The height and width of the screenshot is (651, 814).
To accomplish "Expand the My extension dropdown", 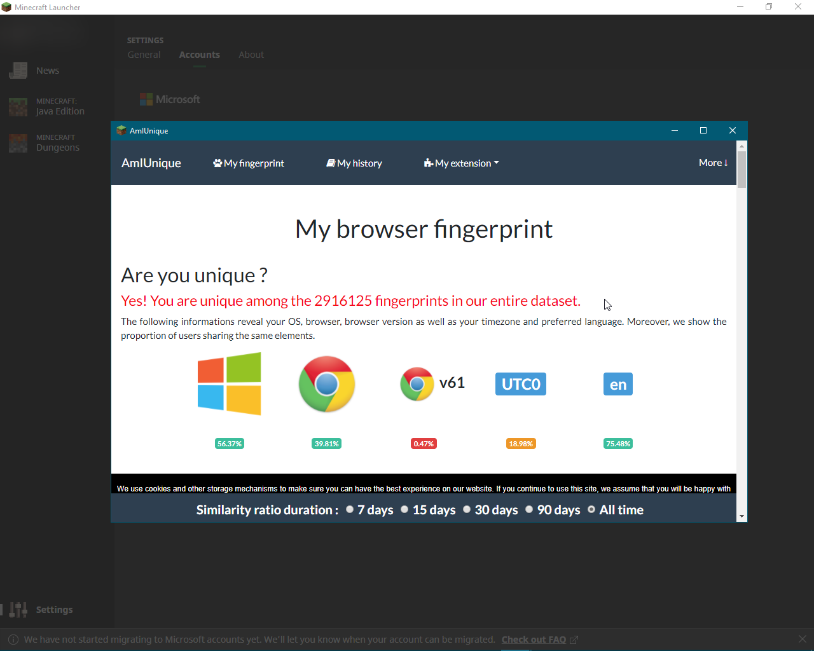I will click(462, 163).
